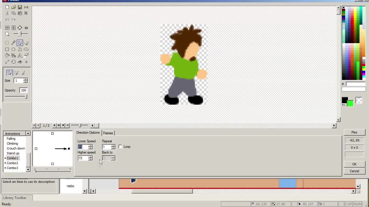This screenshot has width=369, height=207.
Task: Increase the Lower Speed spinner value
Action: click(91, 146)
